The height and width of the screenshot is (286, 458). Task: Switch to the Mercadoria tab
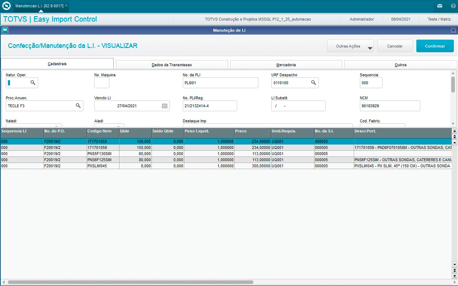[x=286, y=65]
